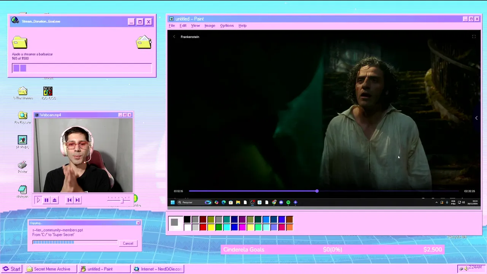
Task: Open the Image menu in Paint
Action: [210, 25]
